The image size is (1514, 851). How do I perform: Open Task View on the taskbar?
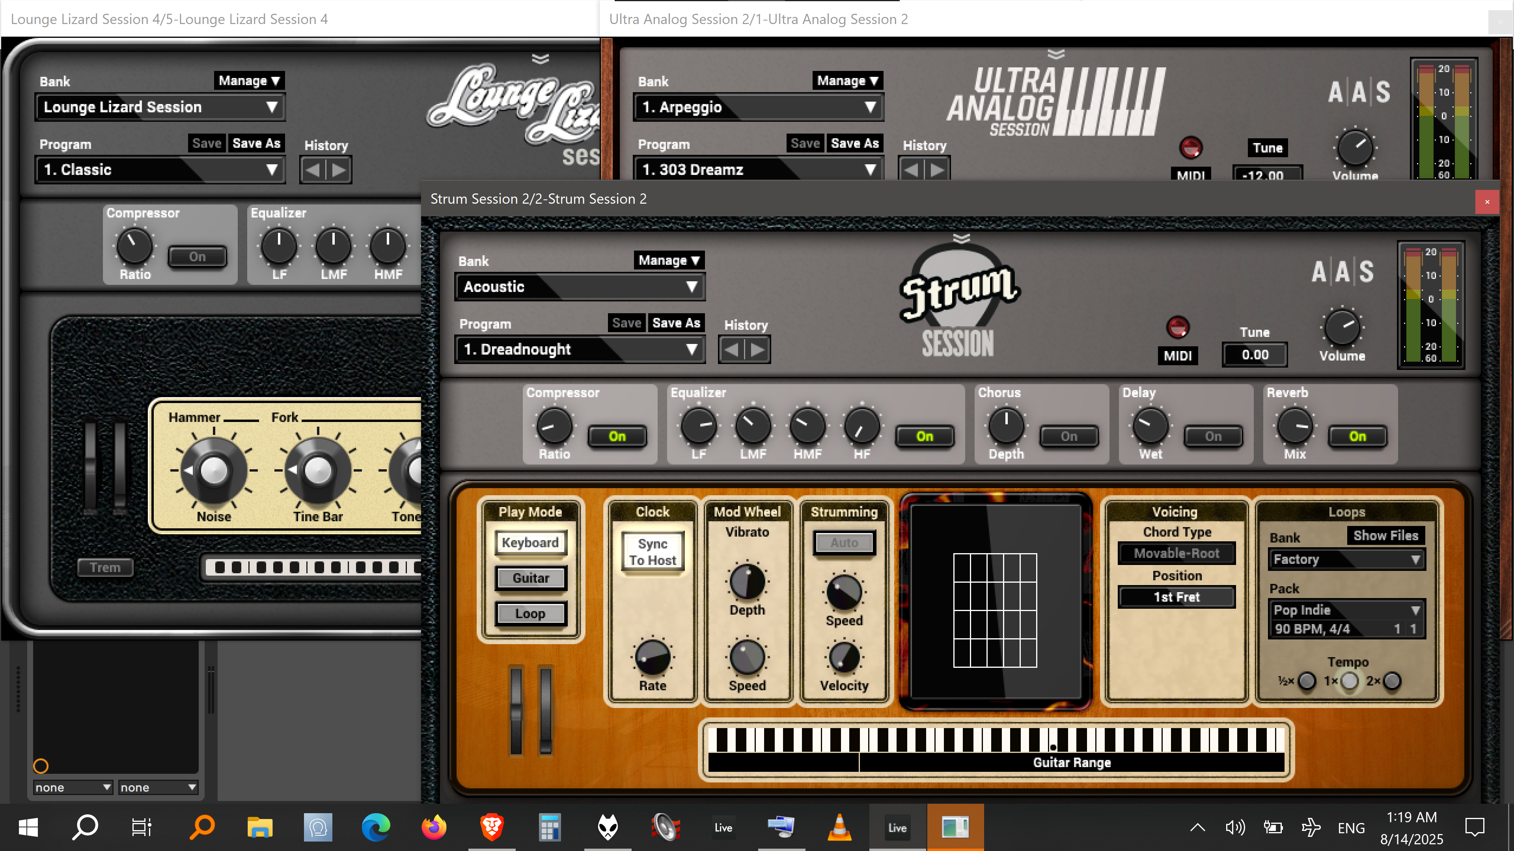[x=142, y=827]
